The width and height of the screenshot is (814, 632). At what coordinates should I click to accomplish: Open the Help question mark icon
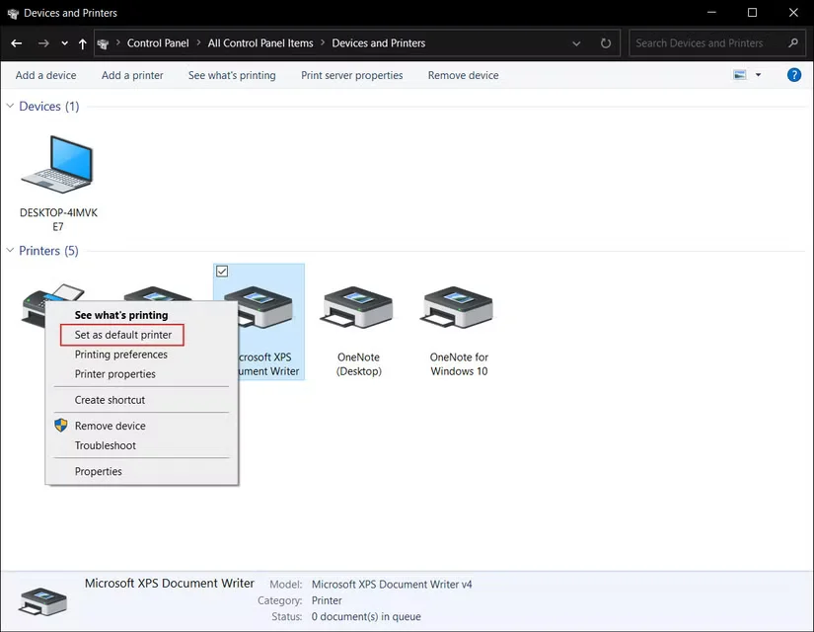pos(793,75)
